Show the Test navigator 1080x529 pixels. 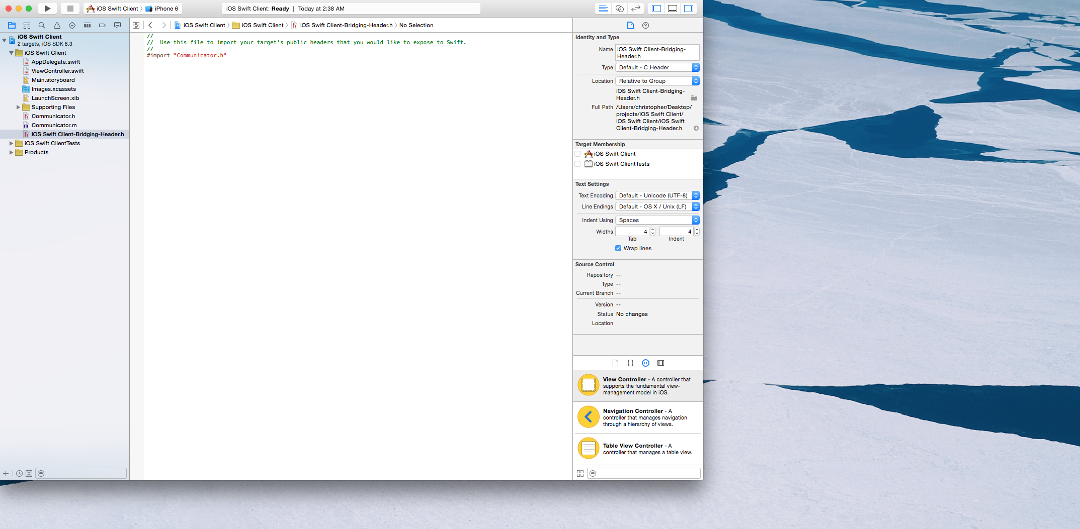[x=72, y=25]
